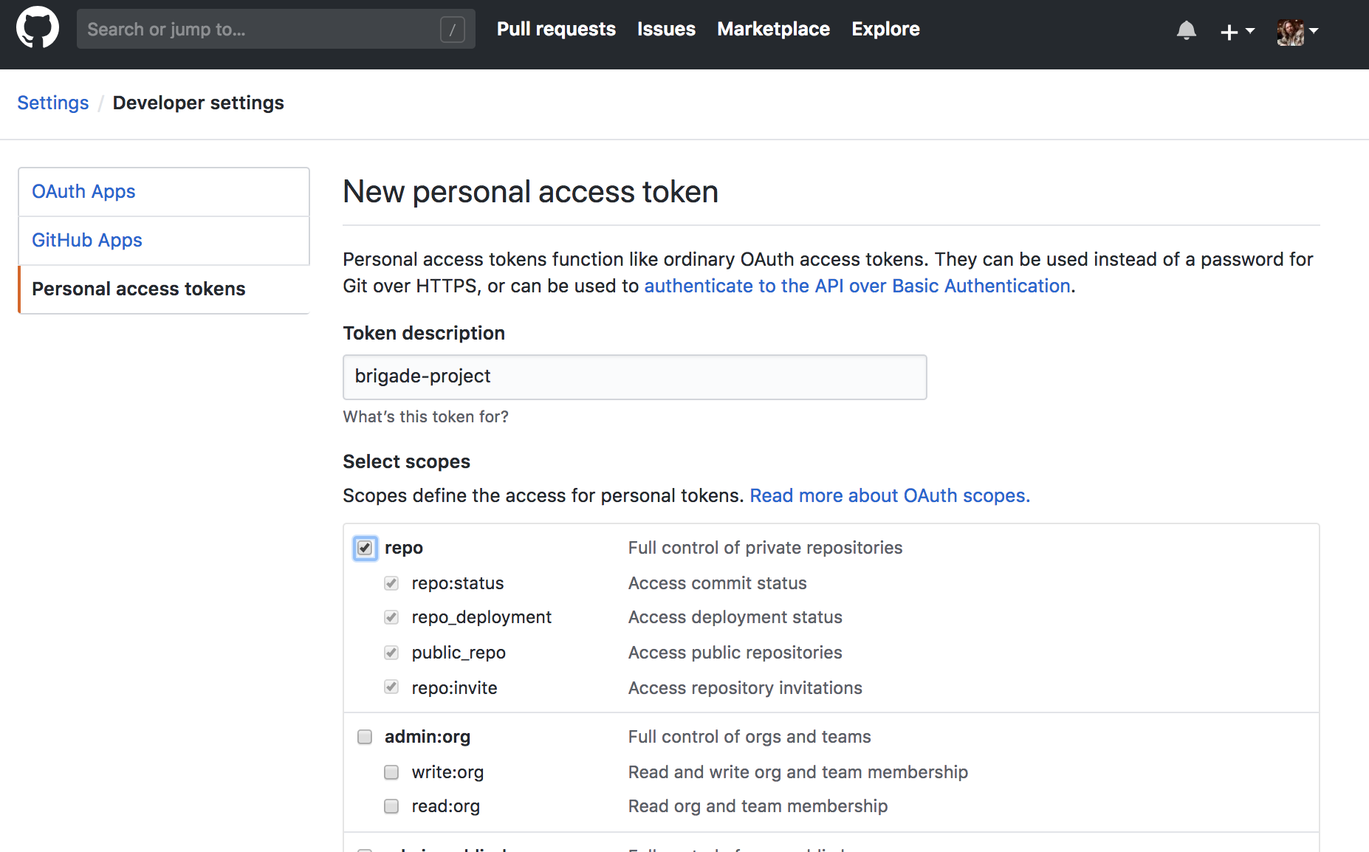Screen dimensions: 1369x852
Task: Click the 'read:org' scope label
Action: [x=445, y=806]
